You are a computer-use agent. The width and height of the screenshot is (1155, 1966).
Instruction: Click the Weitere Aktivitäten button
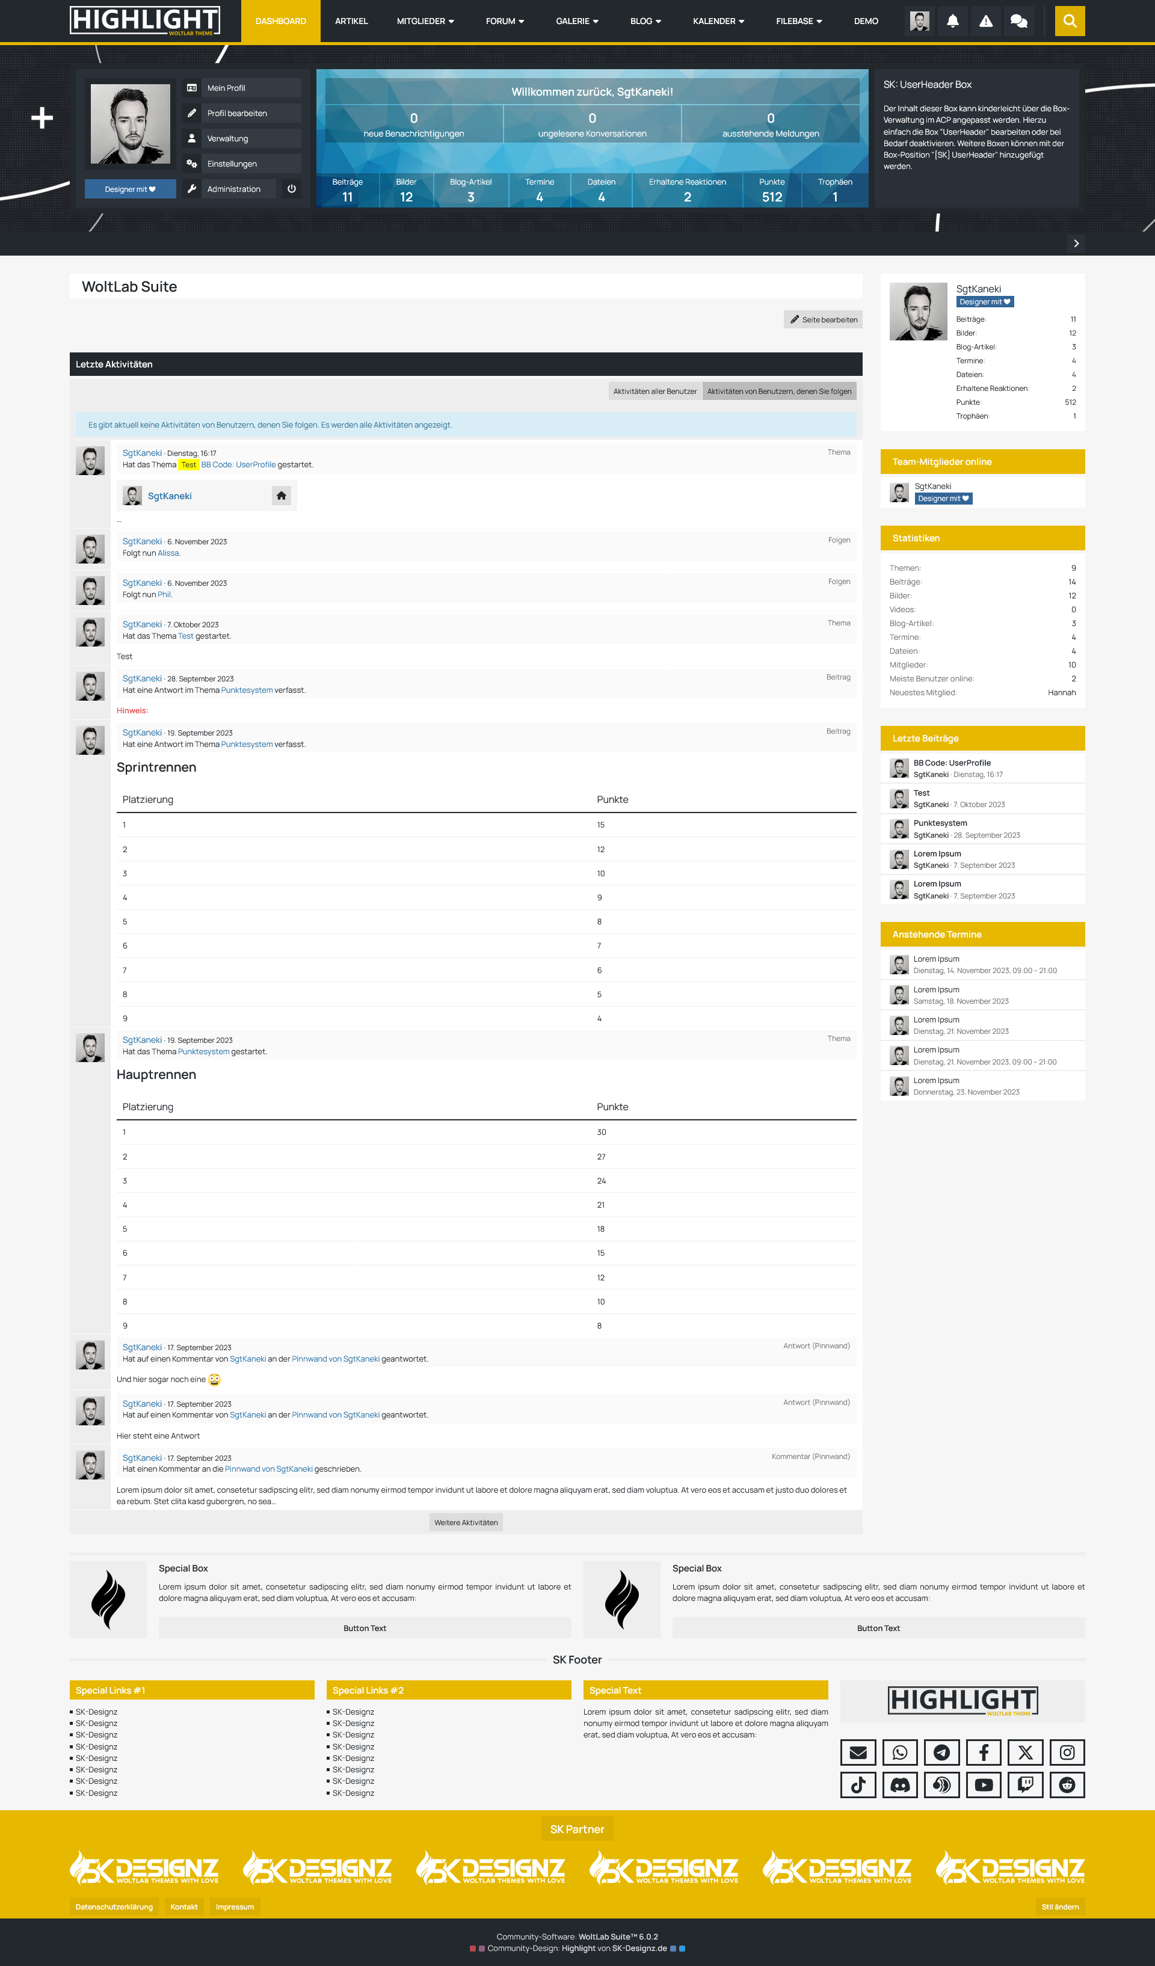466,1522
